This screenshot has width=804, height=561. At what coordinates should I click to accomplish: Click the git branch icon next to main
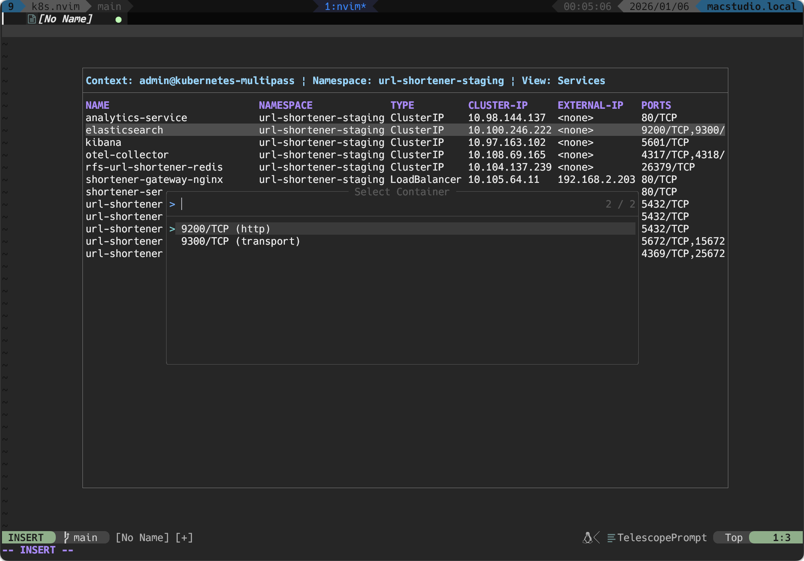click(66, 537)
